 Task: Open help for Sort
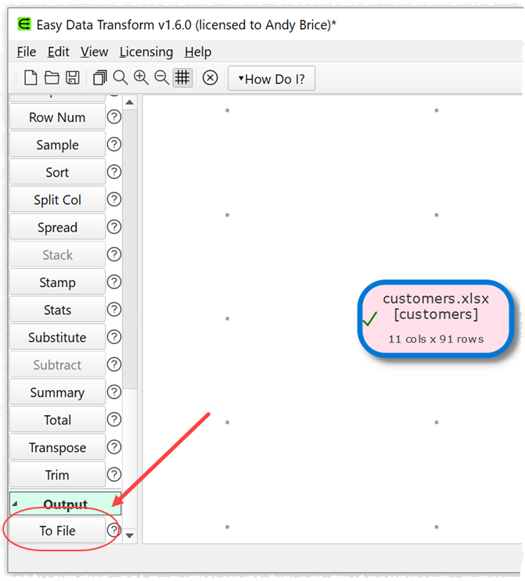coord(114,171)
